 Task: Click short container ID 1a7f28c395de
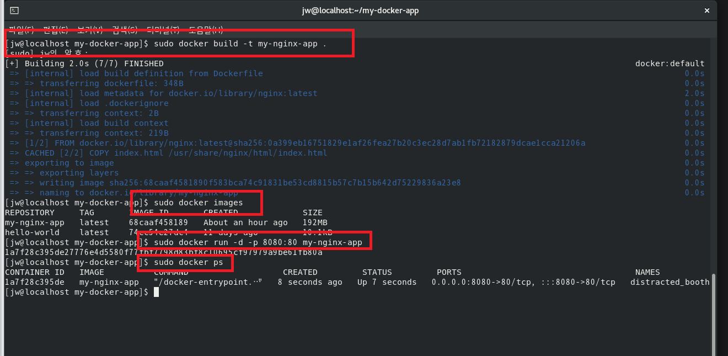pyautogui.click(x=35, y=282)
